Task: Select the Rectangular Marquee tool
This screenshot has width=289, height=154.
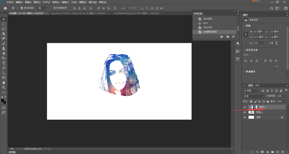Action: 4,24
